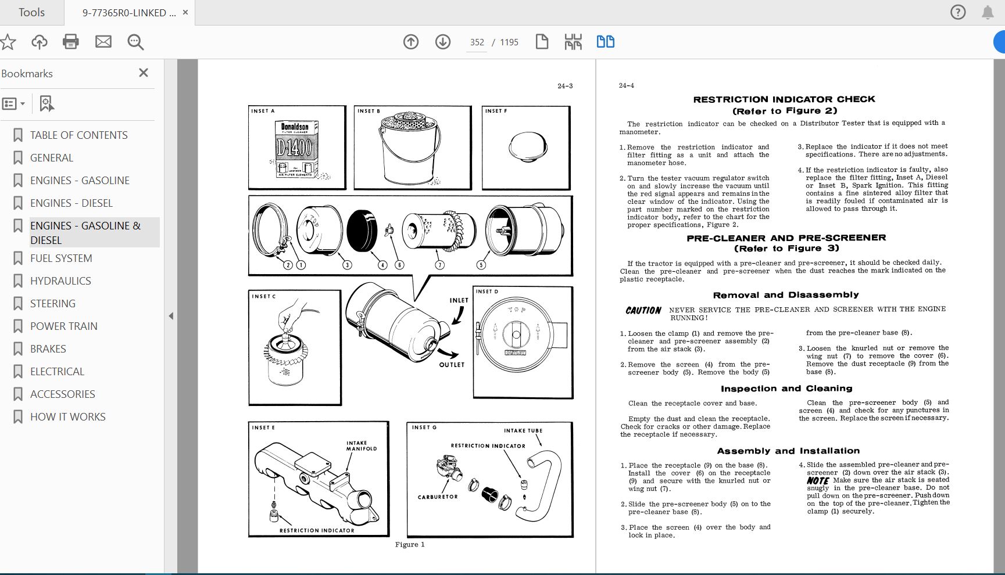This screenshot has height=575, width=1005.
Task: Open notifications with the bell icon
Action: point(986,12)
